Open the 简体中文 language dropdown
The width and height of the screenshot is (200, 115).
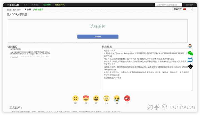click(182, 9)
